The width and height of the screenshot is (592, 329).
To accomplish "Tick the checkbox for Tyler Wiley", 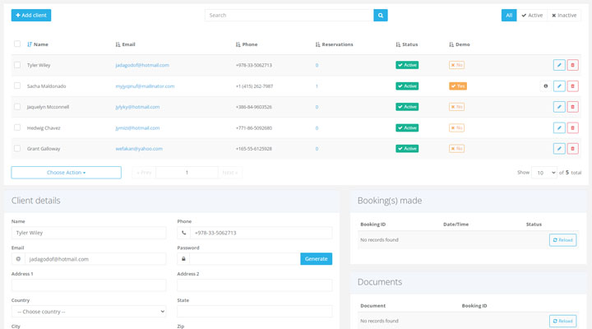I will (x=17, y=65).
